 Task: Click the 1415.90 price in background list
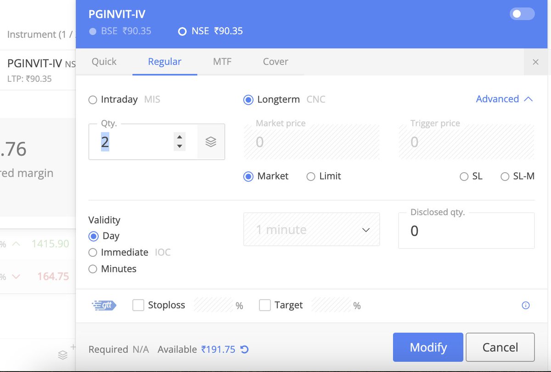click(x=50, y=244)
